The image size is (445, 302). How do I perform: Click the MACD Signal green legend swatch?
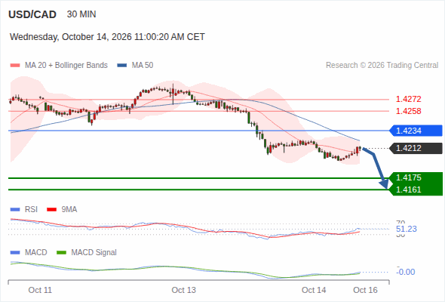pyautogui.click(x=61, y=253)
